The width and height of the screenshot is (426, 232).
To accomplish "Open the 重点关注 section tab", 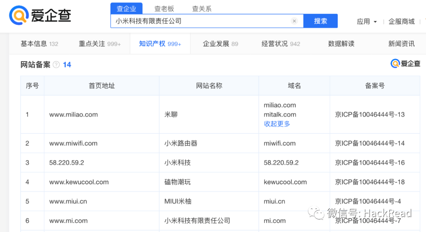I will coord(100,44).
